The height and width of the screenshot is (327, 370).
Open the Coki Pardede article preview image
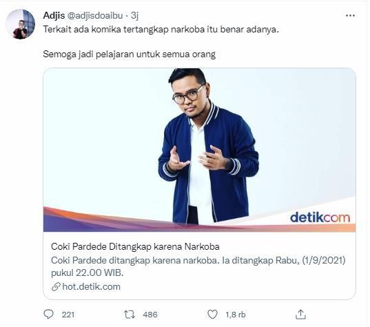coord(199,150)
